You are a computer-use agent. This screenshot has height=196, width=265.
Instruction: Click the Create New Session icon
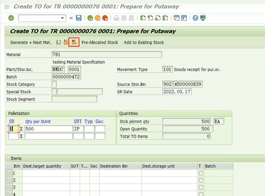point(176,18)
